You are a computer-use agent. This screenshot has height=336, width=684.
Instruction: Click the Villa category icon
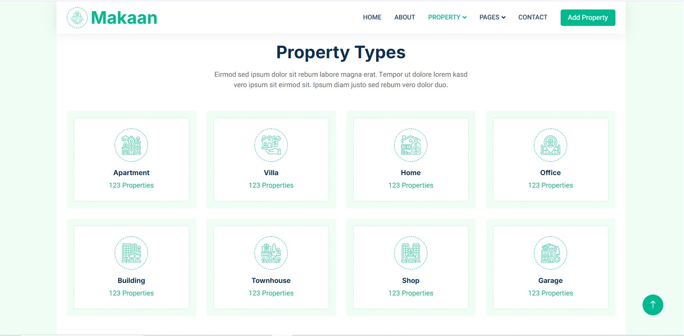(271, 145)
